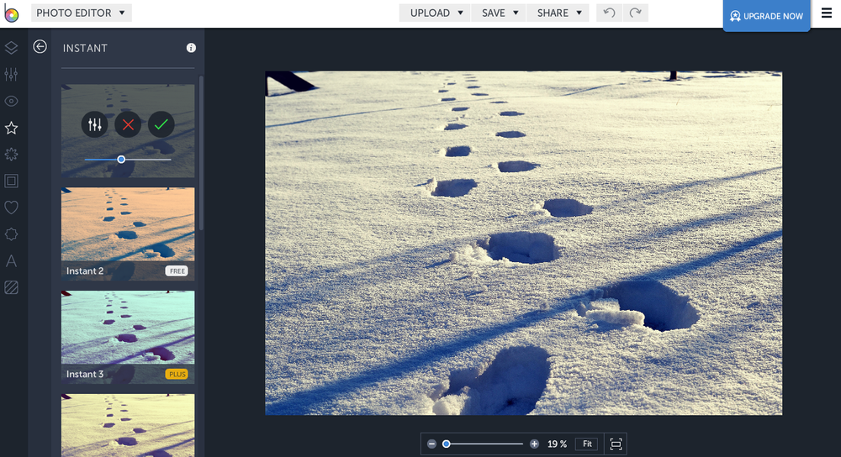
Task: Open the hamburger main menu
Action: coord(827,13)
